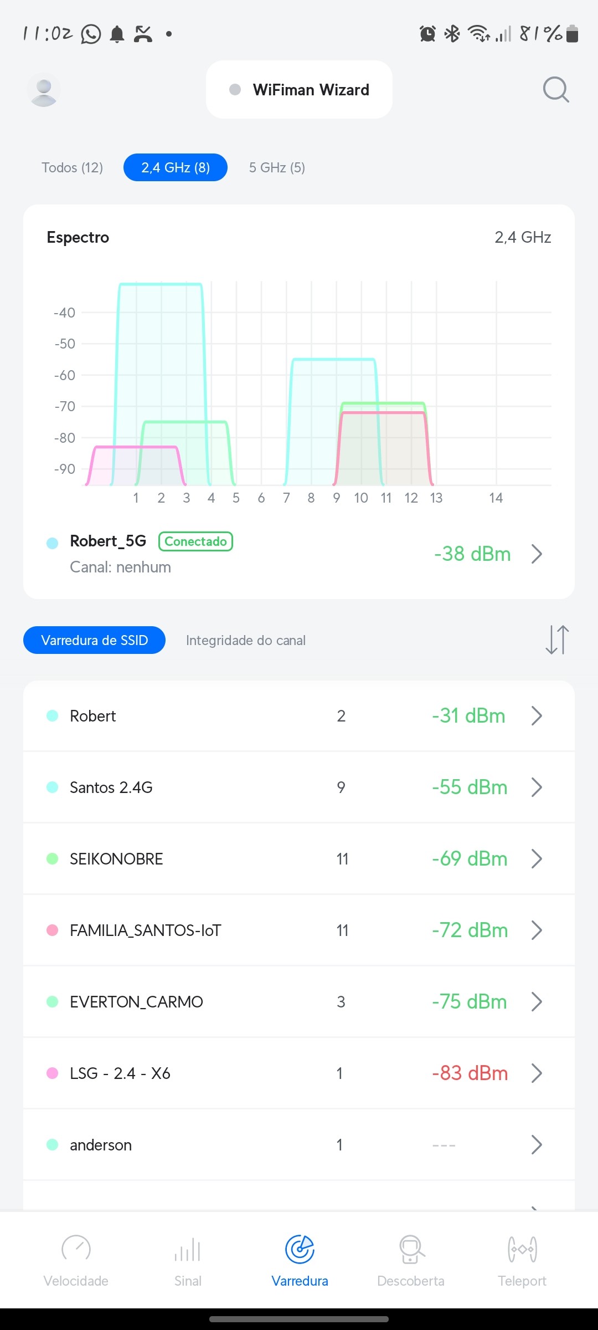Select the 2,4 GHz (8) filter
The height and width of the screenshot is (1330, 598).
point(176,167)
